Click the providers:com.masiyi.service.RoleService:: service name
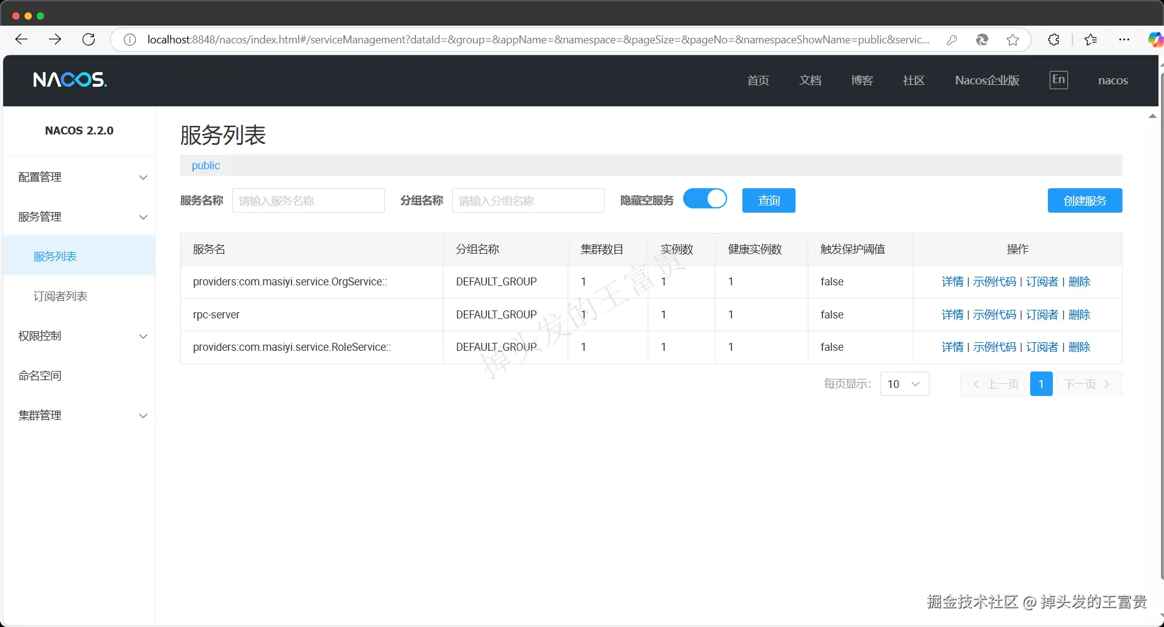 click(x=292, y=347)
